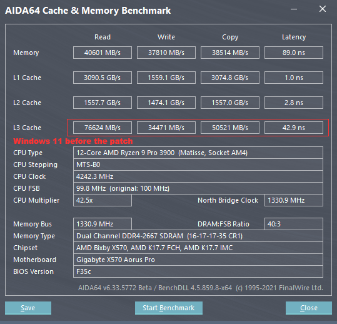Click the DRAM:FSB Ratio field 40:3
The image size is (337, 324).
(294, 224)
